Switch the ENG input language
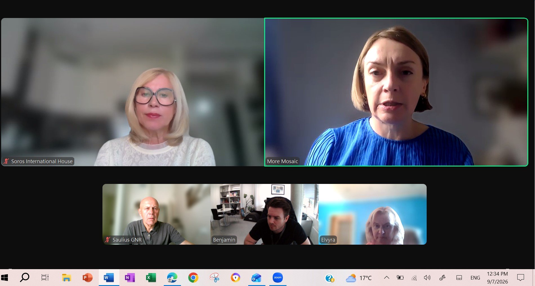Viewport: 535px width, 286px height. (475, 278)
